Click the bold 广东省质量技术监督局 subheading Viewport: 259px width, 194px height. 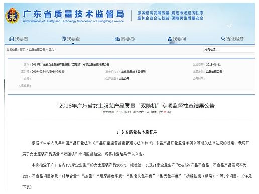(137, 132)
